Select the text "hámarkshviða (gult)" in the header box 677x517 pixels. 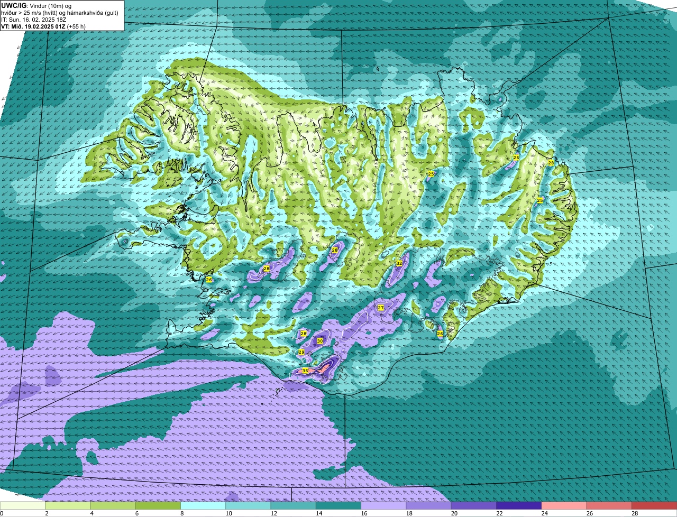(x=92, y=13)
